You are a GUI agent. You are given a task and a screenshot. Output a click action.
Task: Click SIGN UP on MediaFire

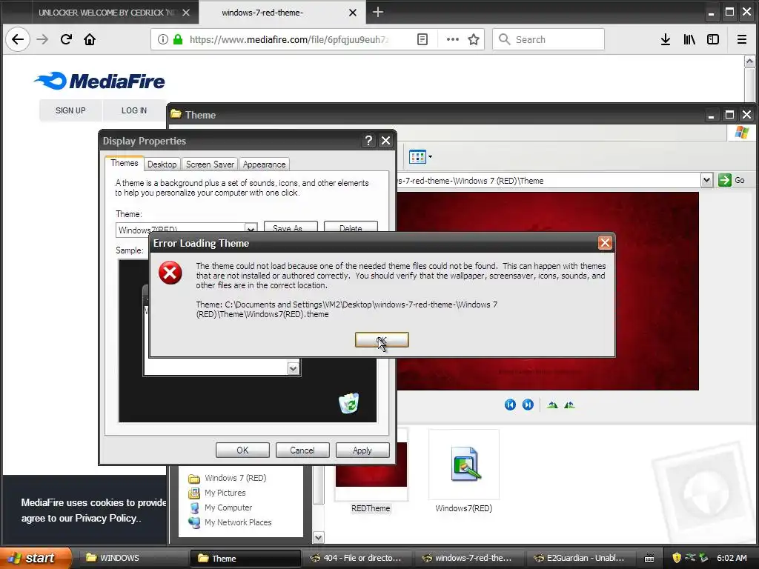click(x=70, y=110)
